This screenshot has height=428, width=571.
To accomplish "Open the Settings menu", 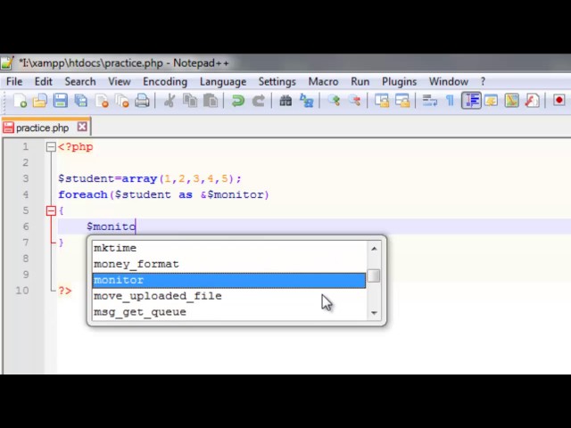I will click(277, 81).
